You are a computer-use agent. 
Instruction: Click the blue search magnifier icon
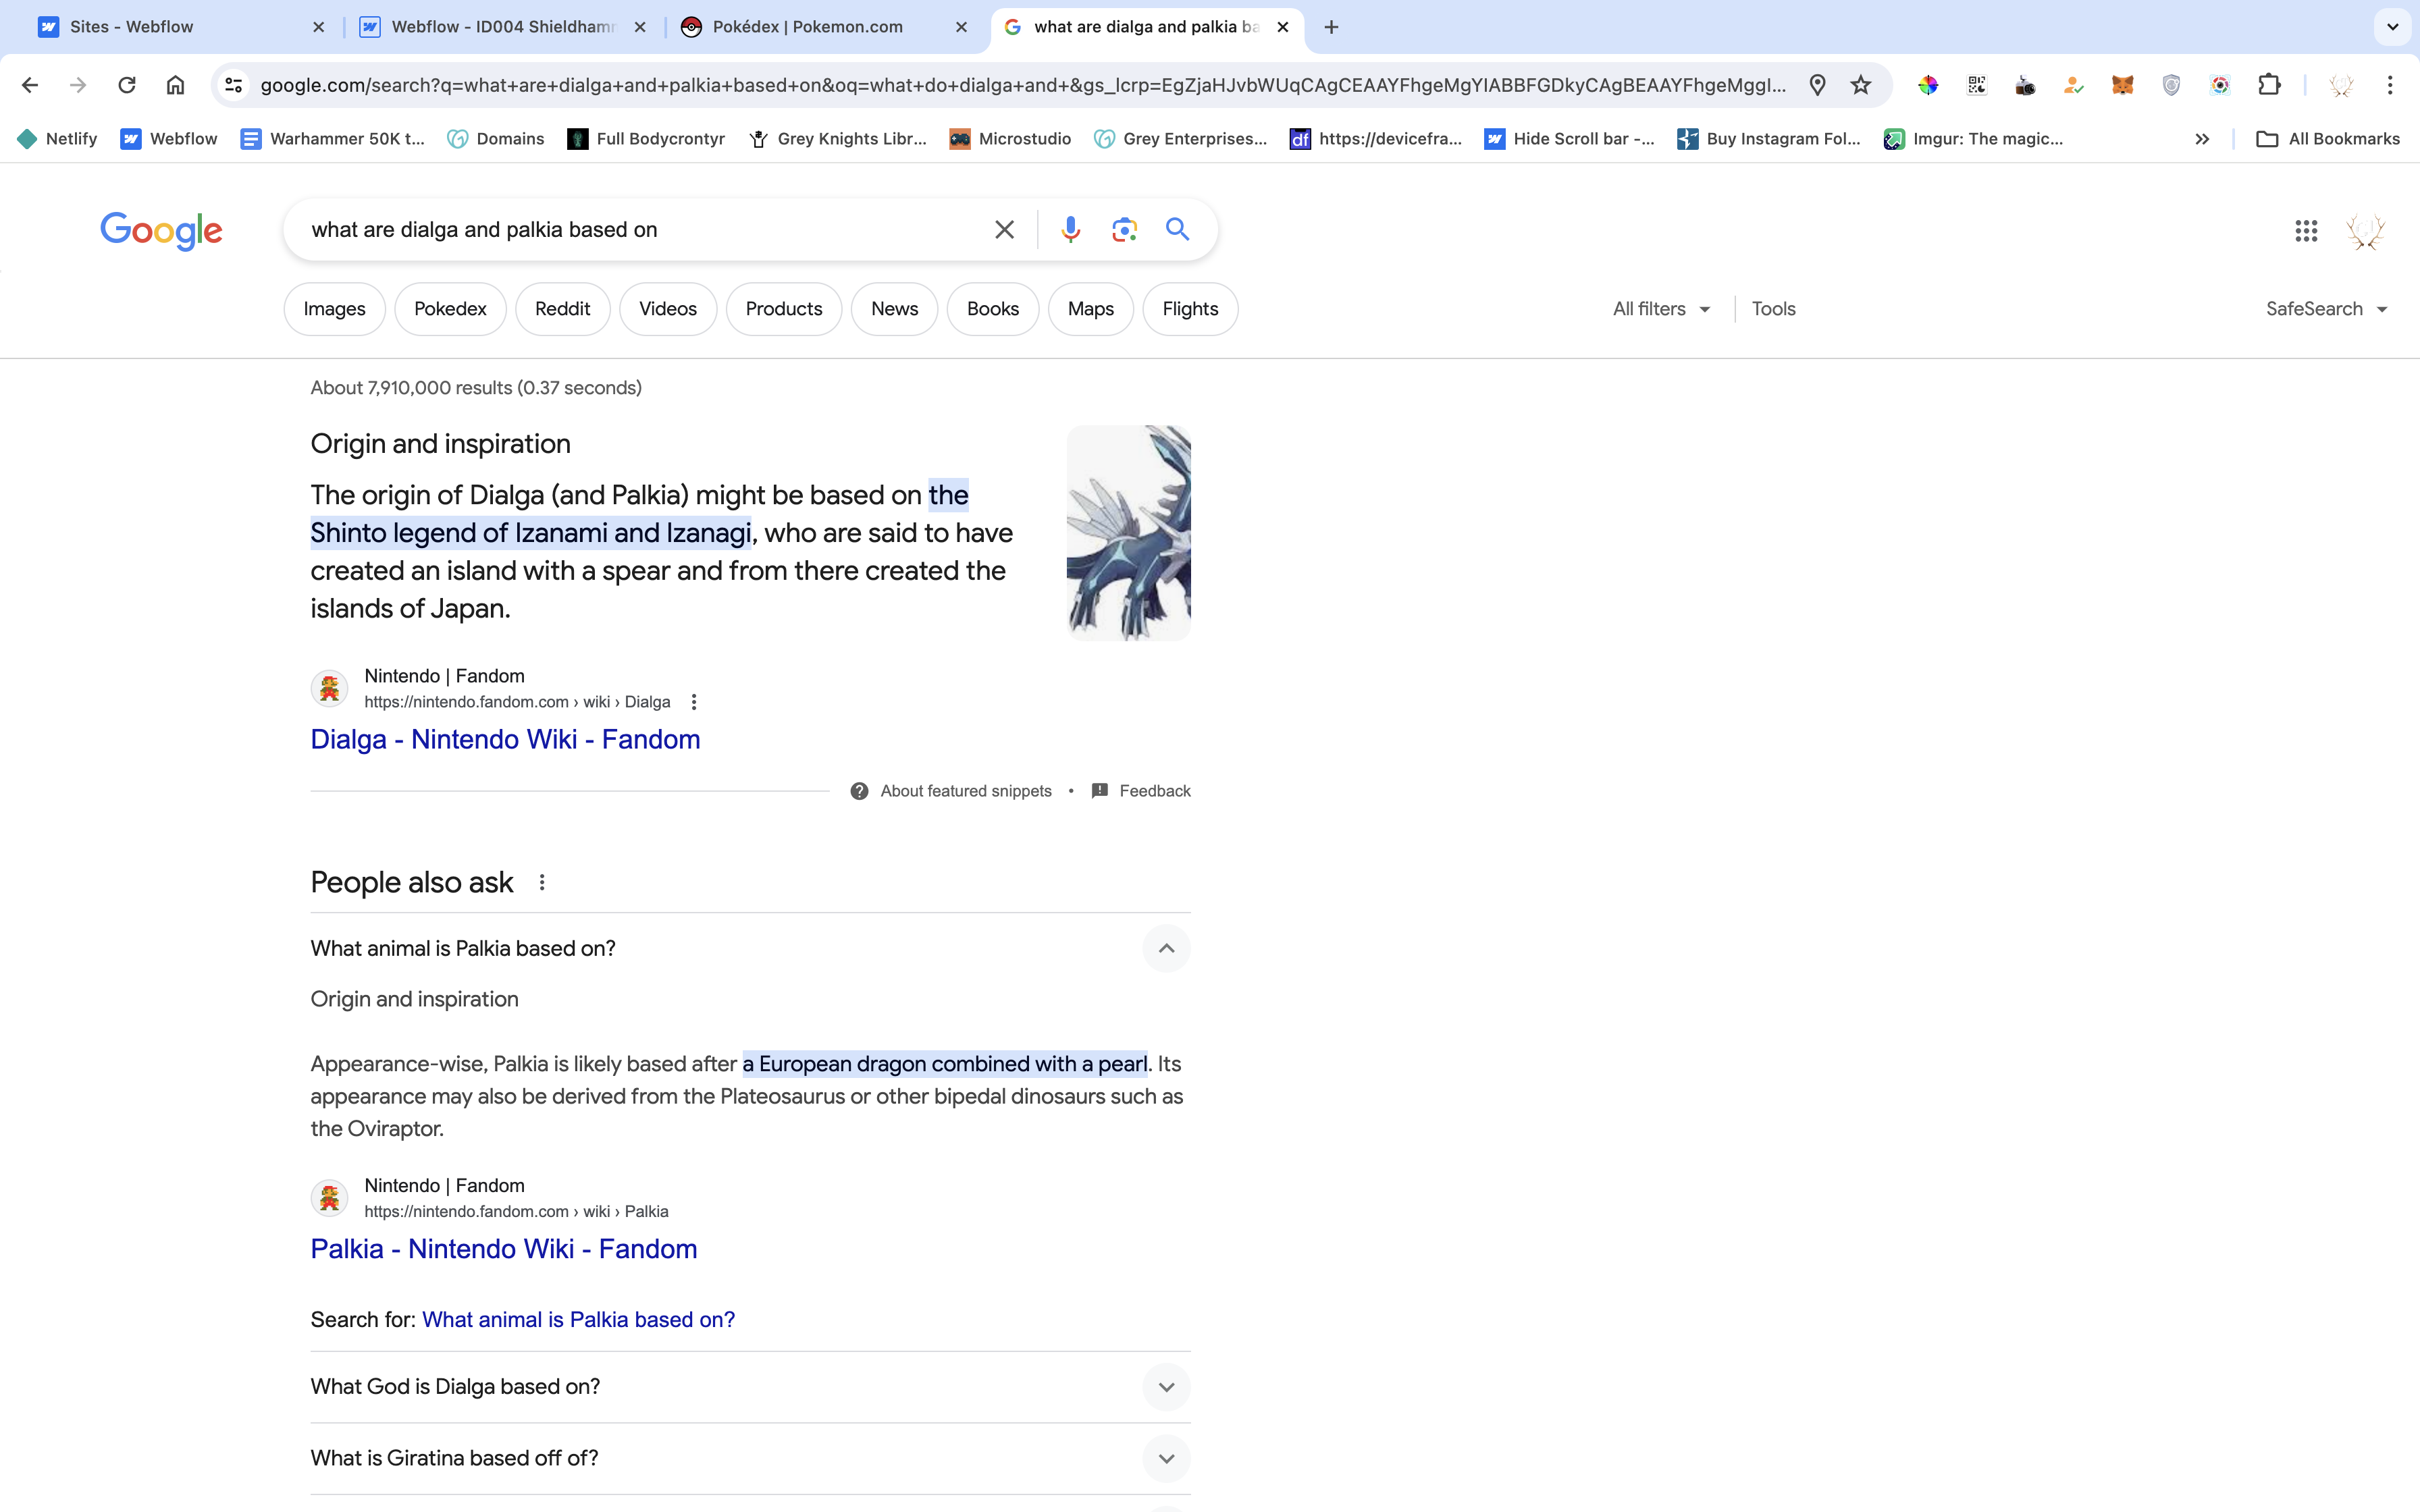click(1177, 229)
